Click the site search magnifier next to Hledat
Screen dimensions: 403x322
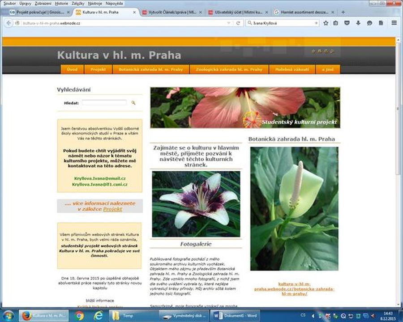(133, 103)
